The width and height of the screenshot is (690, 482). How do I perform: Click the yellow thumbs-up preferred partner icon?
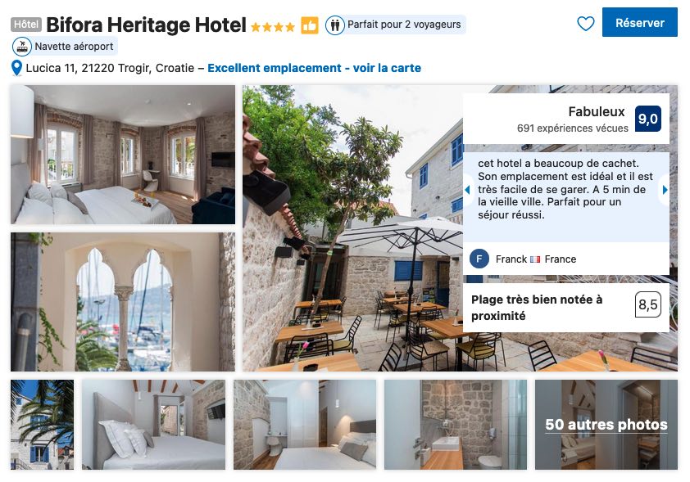[310, 25]
